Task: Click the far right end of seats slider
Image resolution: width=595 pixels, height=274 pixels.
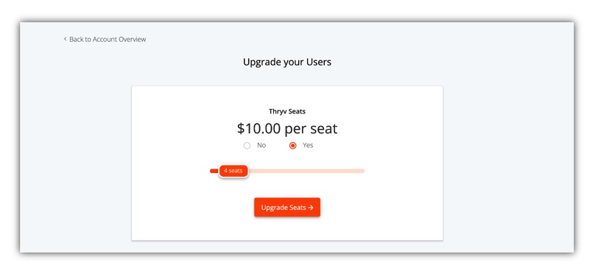Action: [362, 171]
